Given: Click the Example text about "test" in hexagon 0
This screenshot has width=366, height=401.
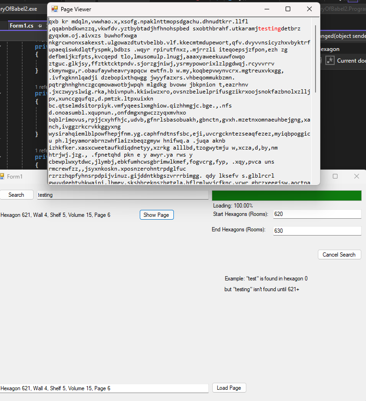Looking at the screenshot, I should coord(266,279).
